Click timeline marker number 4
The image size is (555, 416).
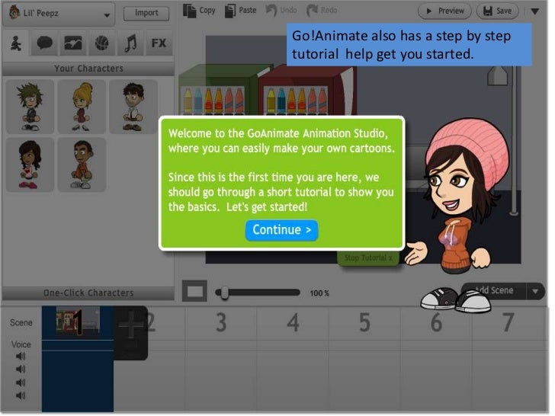293,322
